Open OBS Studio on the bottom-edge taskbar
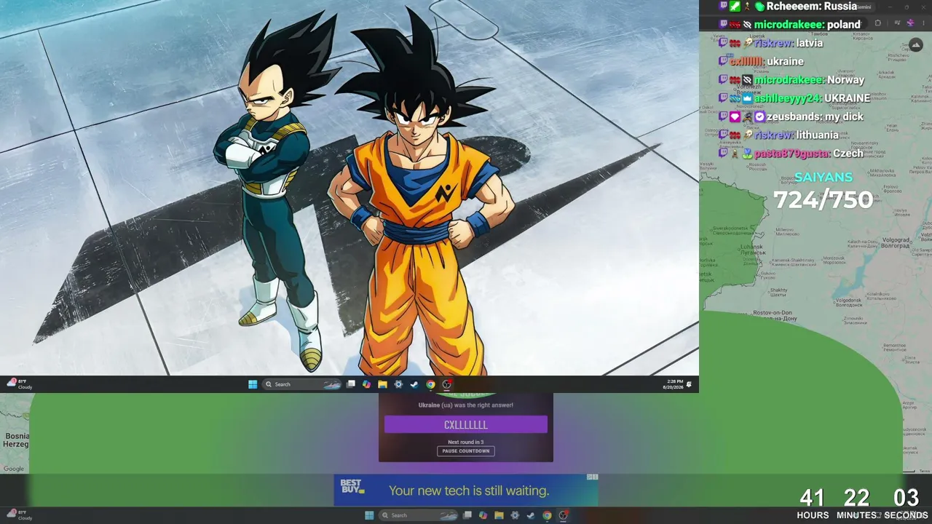932x524 pixels. click(x=563, y=515)
